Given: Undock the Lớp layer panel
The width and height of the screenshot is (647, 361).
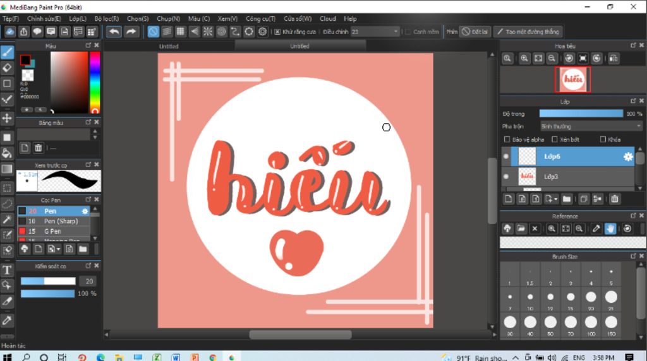Looking at the screenshot, I should pos(633,101).
